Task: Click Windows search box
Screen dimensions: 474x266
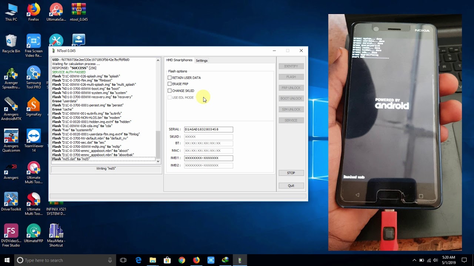Action: click(x=65, y=260)
